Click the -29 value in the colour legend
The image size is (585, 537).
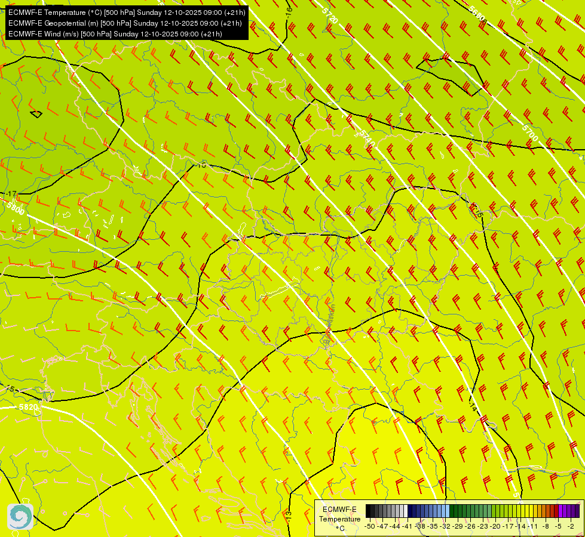pyautogui.click(x=458, y=527)
